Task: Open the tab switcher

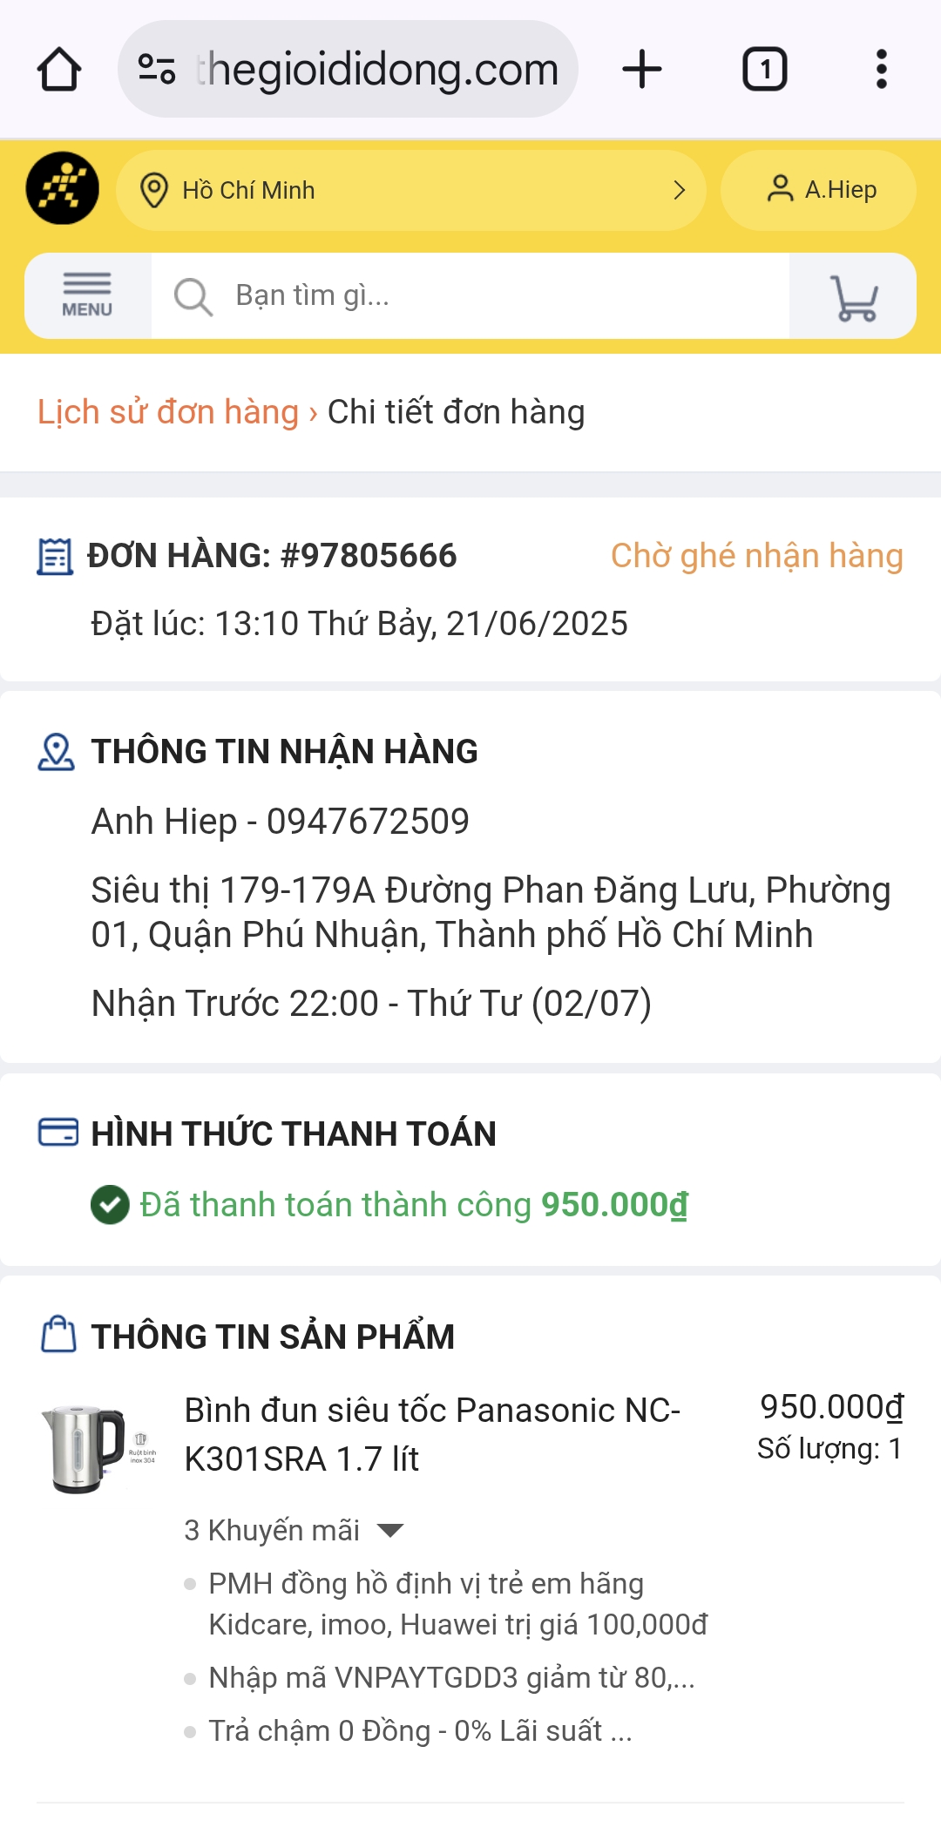Action: [x=764, y=70]
